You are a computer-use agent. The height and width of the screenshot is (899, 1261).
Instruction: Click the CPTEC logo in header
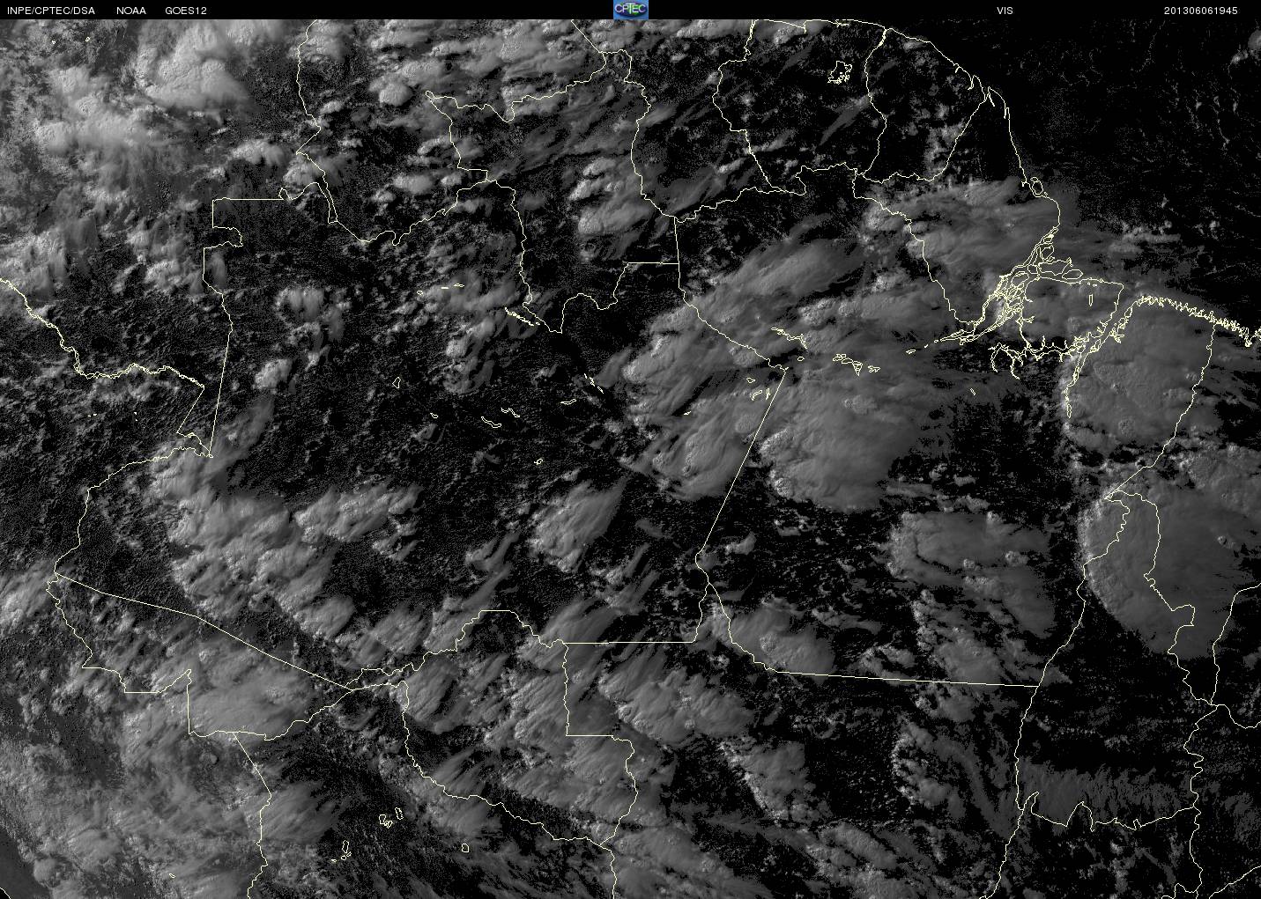630,10
